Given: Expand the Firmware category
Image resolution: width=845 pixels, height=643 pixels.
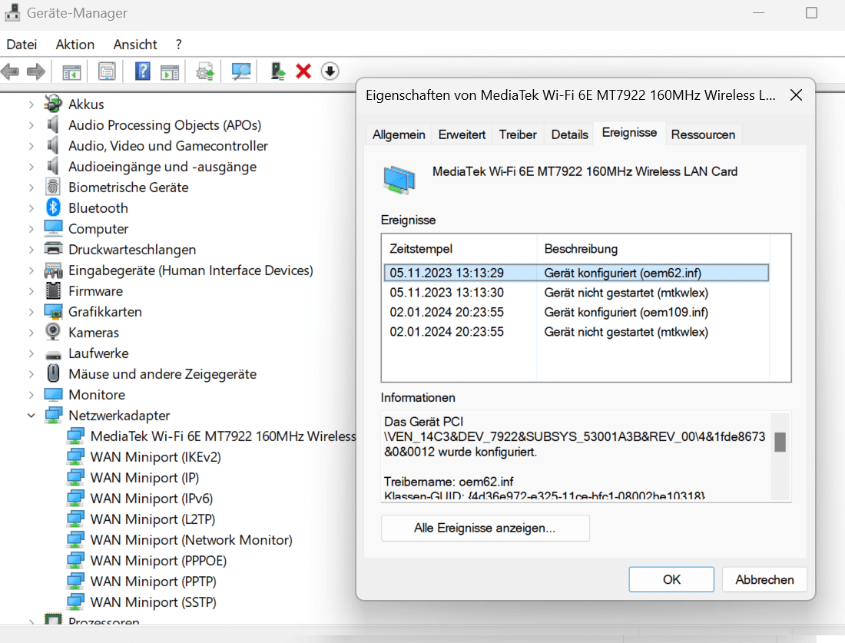Looking at the screenshot, I should (x=31, y=291).
